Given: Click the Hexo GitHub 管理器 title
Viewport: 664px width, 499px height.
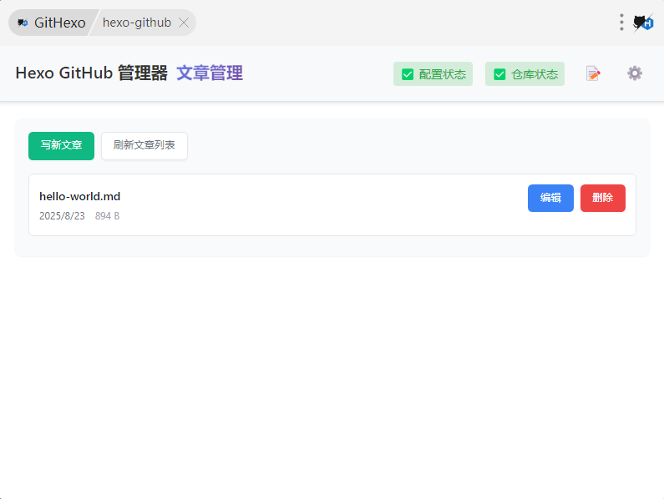Looking at the screenshot, I should click(x=92, y=73).
